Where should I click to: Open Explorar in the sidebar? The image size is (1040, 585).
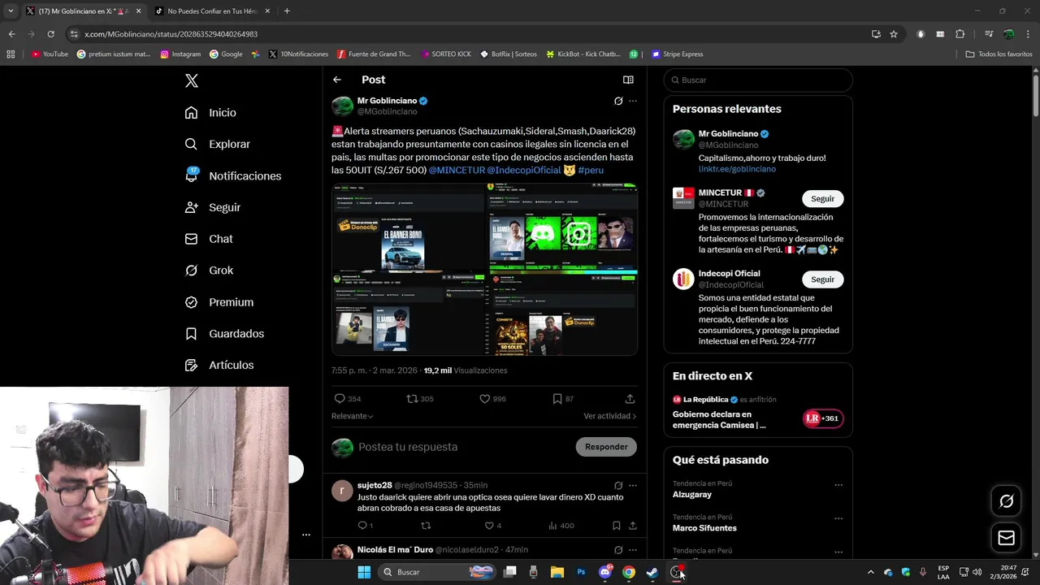click(217, 144)
